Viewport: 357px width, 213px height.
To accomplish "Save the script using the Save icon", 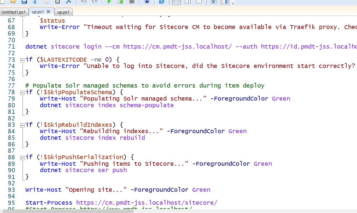I will click(25, 2).
